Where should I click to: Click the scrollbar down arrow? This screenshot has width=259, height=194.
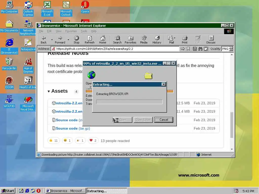point(232,149)
